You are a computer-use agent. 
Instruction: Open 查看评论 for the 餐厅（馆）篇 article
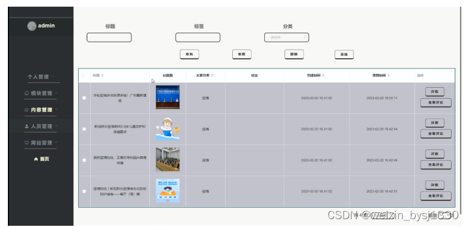tap(436, 196)
